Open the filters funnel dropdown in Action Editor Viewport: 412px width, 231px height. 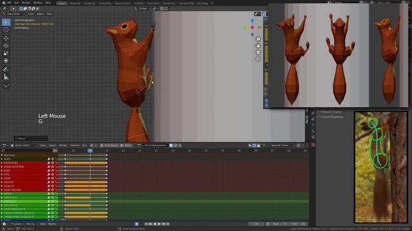click(x=265, y=146)
